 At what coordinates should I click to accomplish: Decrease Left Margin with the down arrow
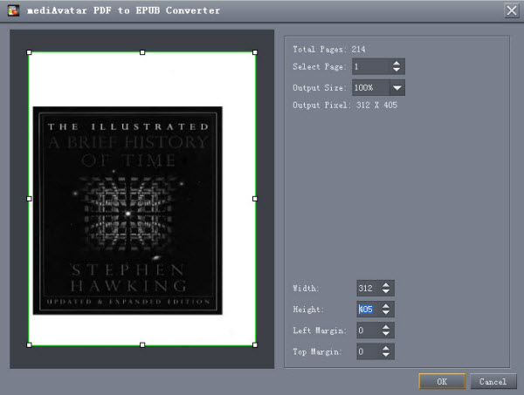click(386, 334)
